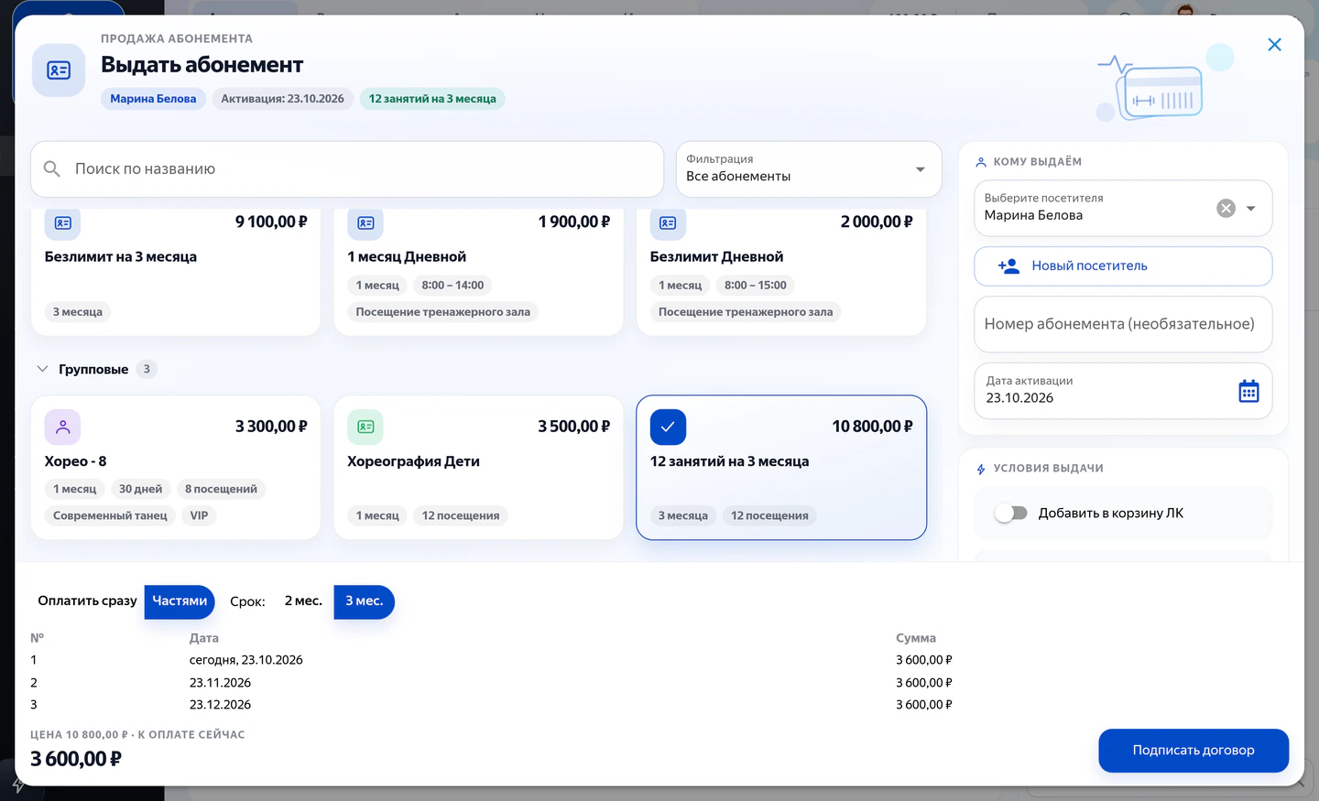Click the add-person icon on Новый посетитель
This screenshot has width=1319, height=801.
click(x=1008, y=266)
